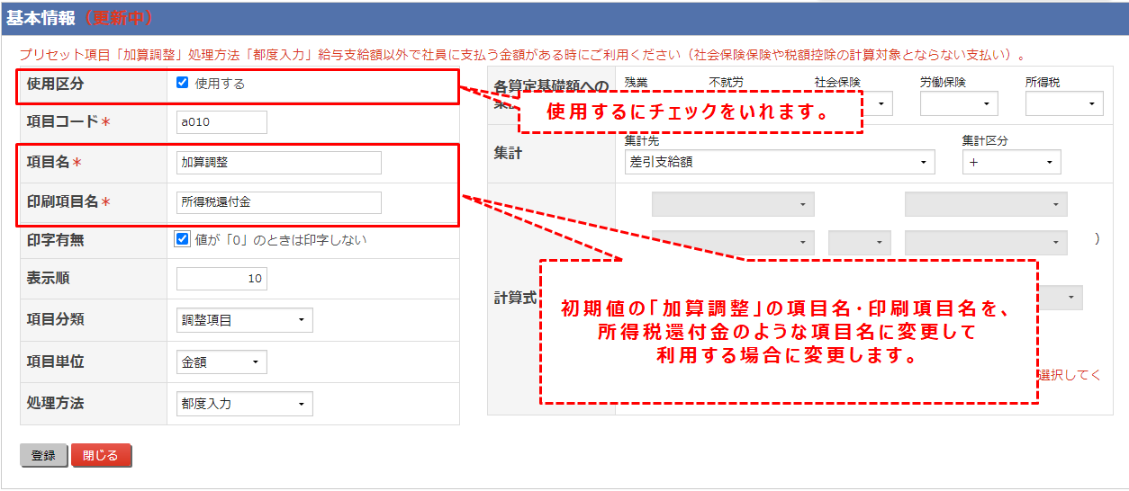Screen dimensions: 1129x491
Task: Open the 集計先 dropdown 差引支給額
Action: 780,162
